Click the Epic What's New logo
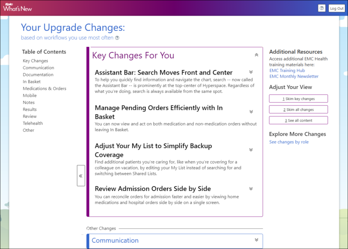This screenshot has height=249, width=348. pos(17,7)
